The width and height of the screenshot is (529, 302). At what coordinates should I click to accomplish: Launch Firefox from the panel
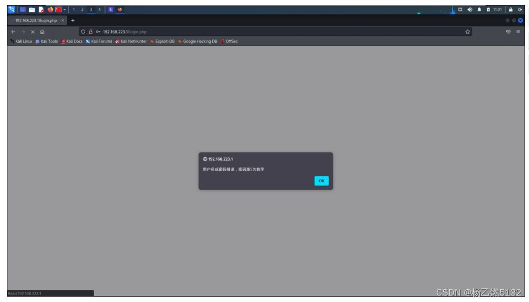pyautogui.click(x=50, y=10)
